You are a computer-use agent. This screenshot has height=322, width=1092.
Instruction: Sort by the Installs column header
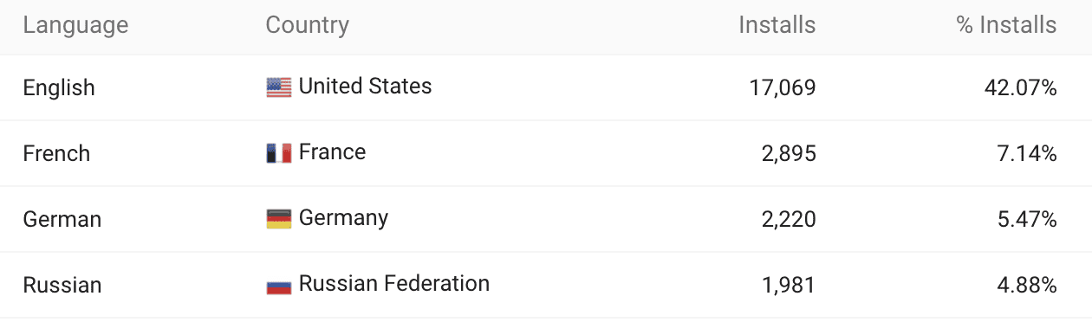click(777, 25)
